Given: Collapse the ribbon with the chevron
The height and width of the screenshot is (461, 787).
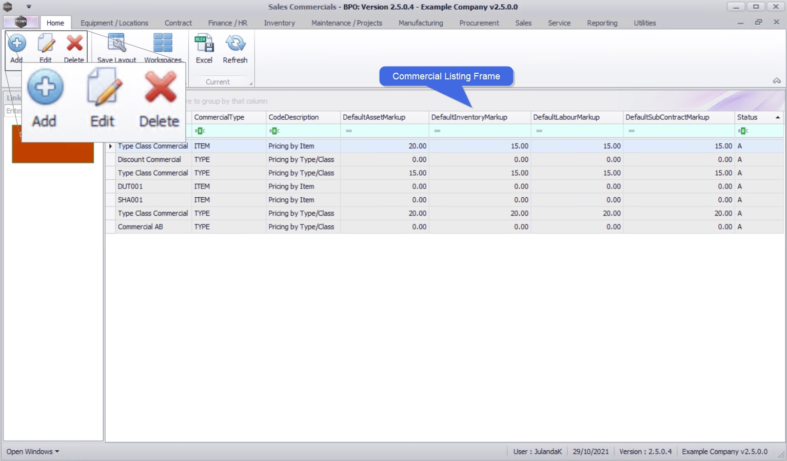Looking at the screenshot, I should point(777,81).
